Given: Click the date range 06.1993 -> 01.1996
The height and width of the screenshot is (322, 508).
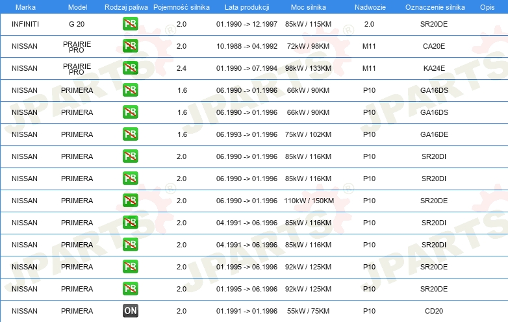Looking at the screenshot, I should (x=247, y=134).
